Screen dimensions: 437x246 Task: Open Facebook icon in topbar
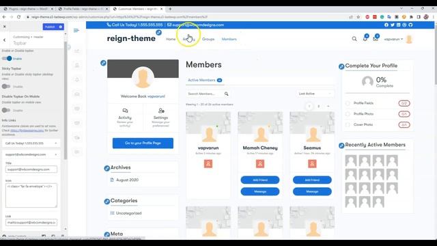coord(386,25)
